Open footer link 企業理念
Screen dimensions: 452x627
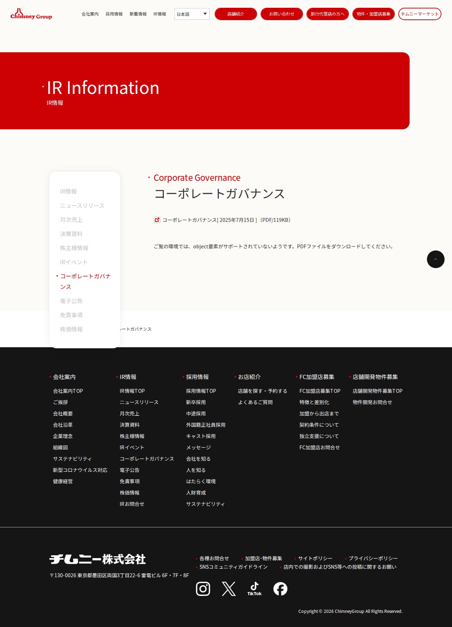(63, 436)
